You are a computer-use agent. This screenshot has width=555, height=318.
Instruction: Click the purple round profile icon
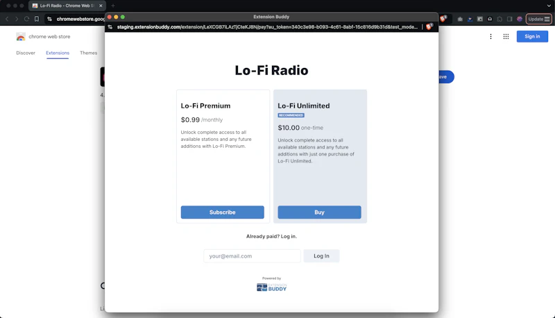point(519,19)
